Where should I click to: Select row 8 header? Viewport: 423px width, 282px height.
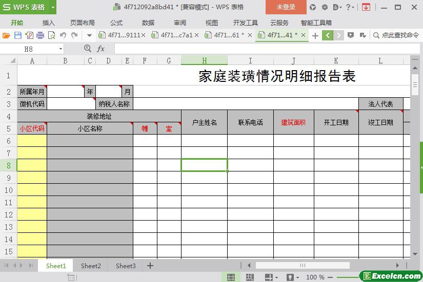pyautogui.click(x=9, y=165)
